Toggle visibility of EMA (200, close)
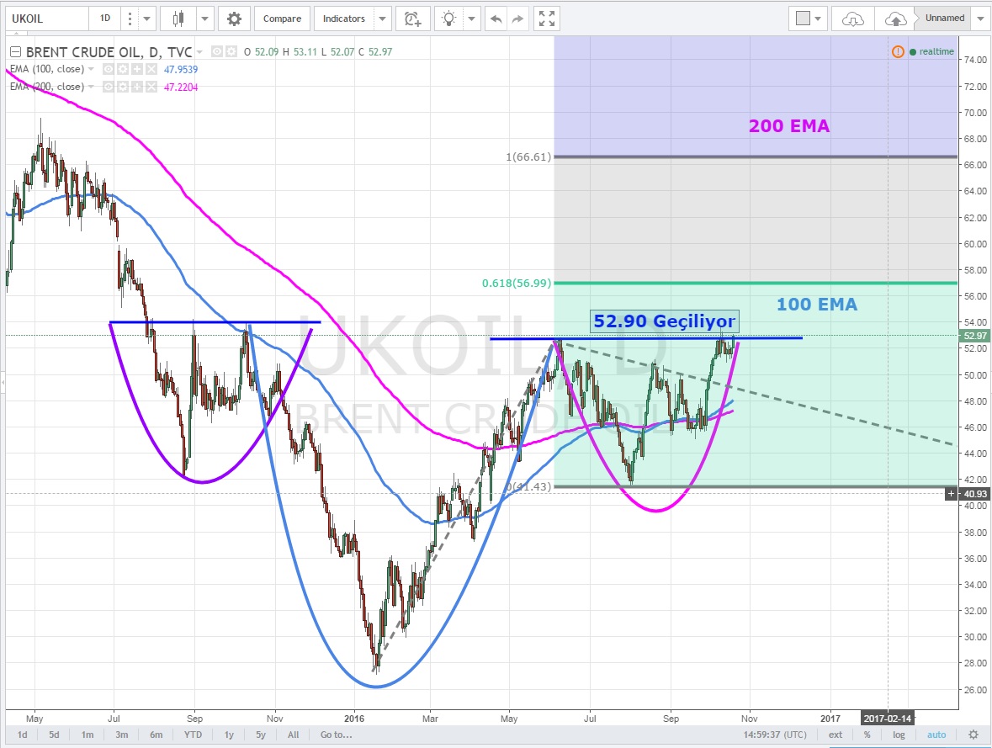Viewport: 992px width, 748px height. tap(108, 87)
